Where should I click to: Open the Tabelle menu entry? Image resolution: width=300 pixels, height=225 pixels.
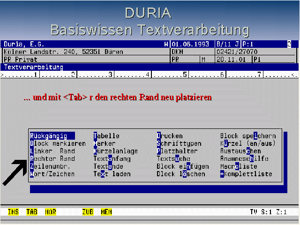pos(106,136)
